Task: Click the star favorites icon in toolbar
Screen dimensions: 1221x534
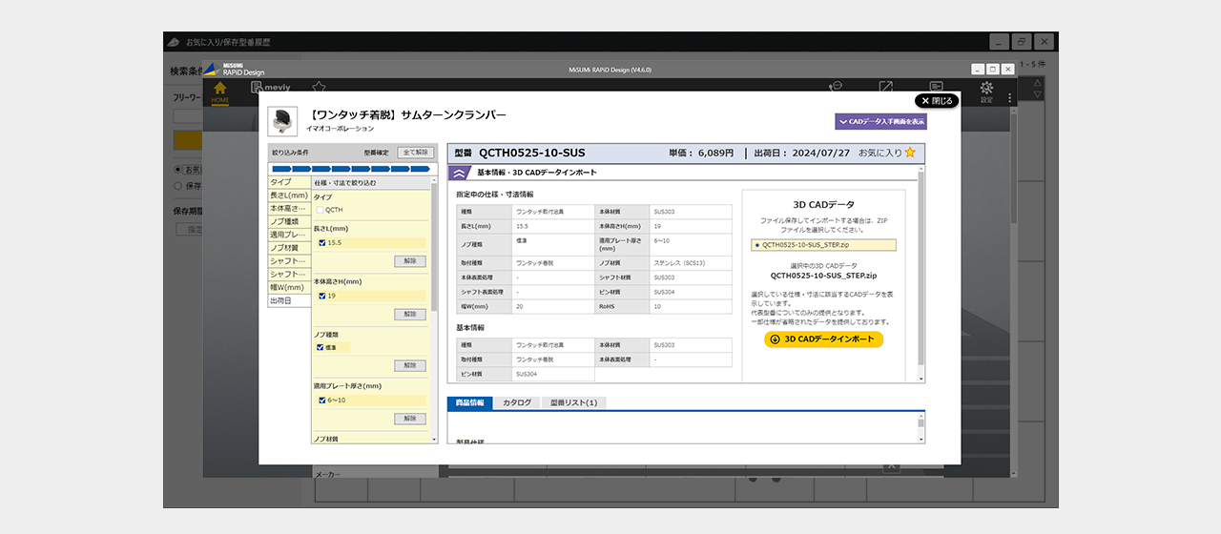Action: coord(319,87)
